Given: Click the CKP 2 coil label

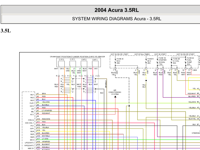Looking at the screenshot, I should point(84,59).
